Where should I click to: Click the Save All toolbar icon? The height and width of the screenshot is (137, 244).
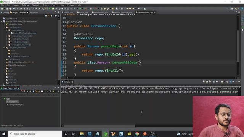pos(10,9)
